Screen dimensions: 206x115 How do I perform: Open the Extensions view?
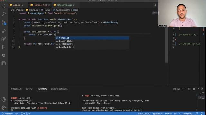[x=4, y=39]
